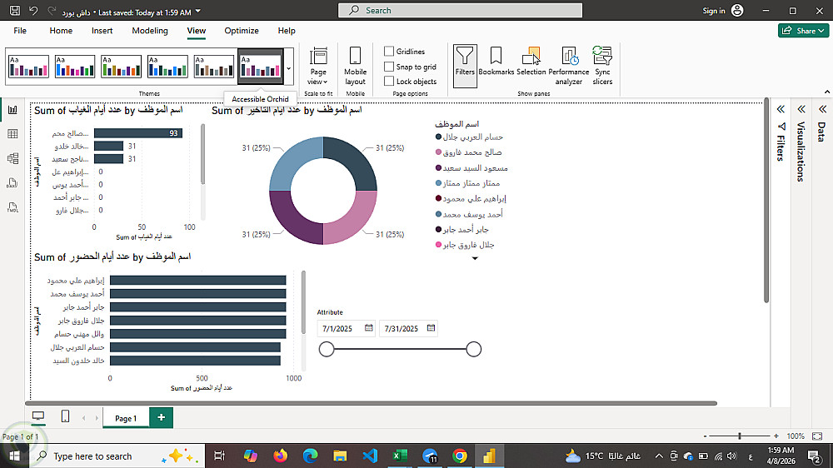Launch Performance analyzer
This screenshot has width=833, height=468.
pyautogui.click(x=568, y=66)
